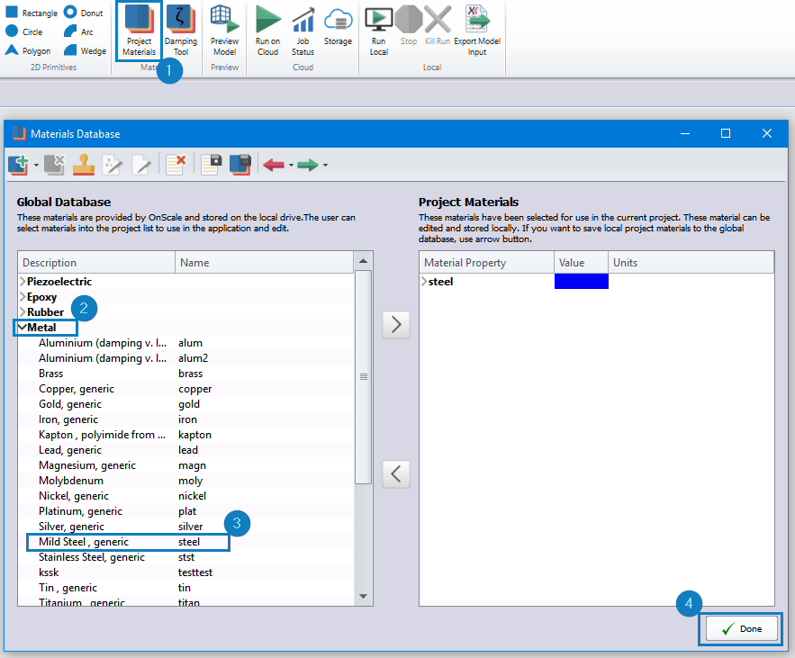The width and height of the screenshot is (795, 658).
Task: Click the red left arrow icon
Action: (274, 165)
